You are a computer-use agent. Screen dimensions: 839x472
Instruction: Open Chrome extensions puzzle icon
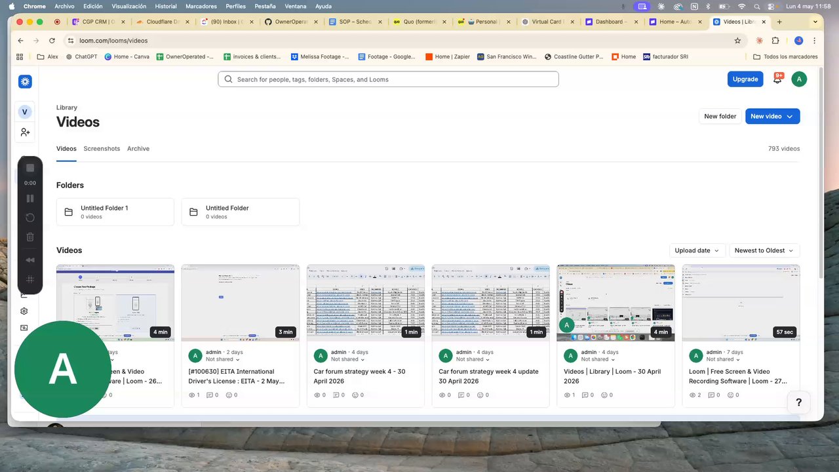tap(775, 41)
